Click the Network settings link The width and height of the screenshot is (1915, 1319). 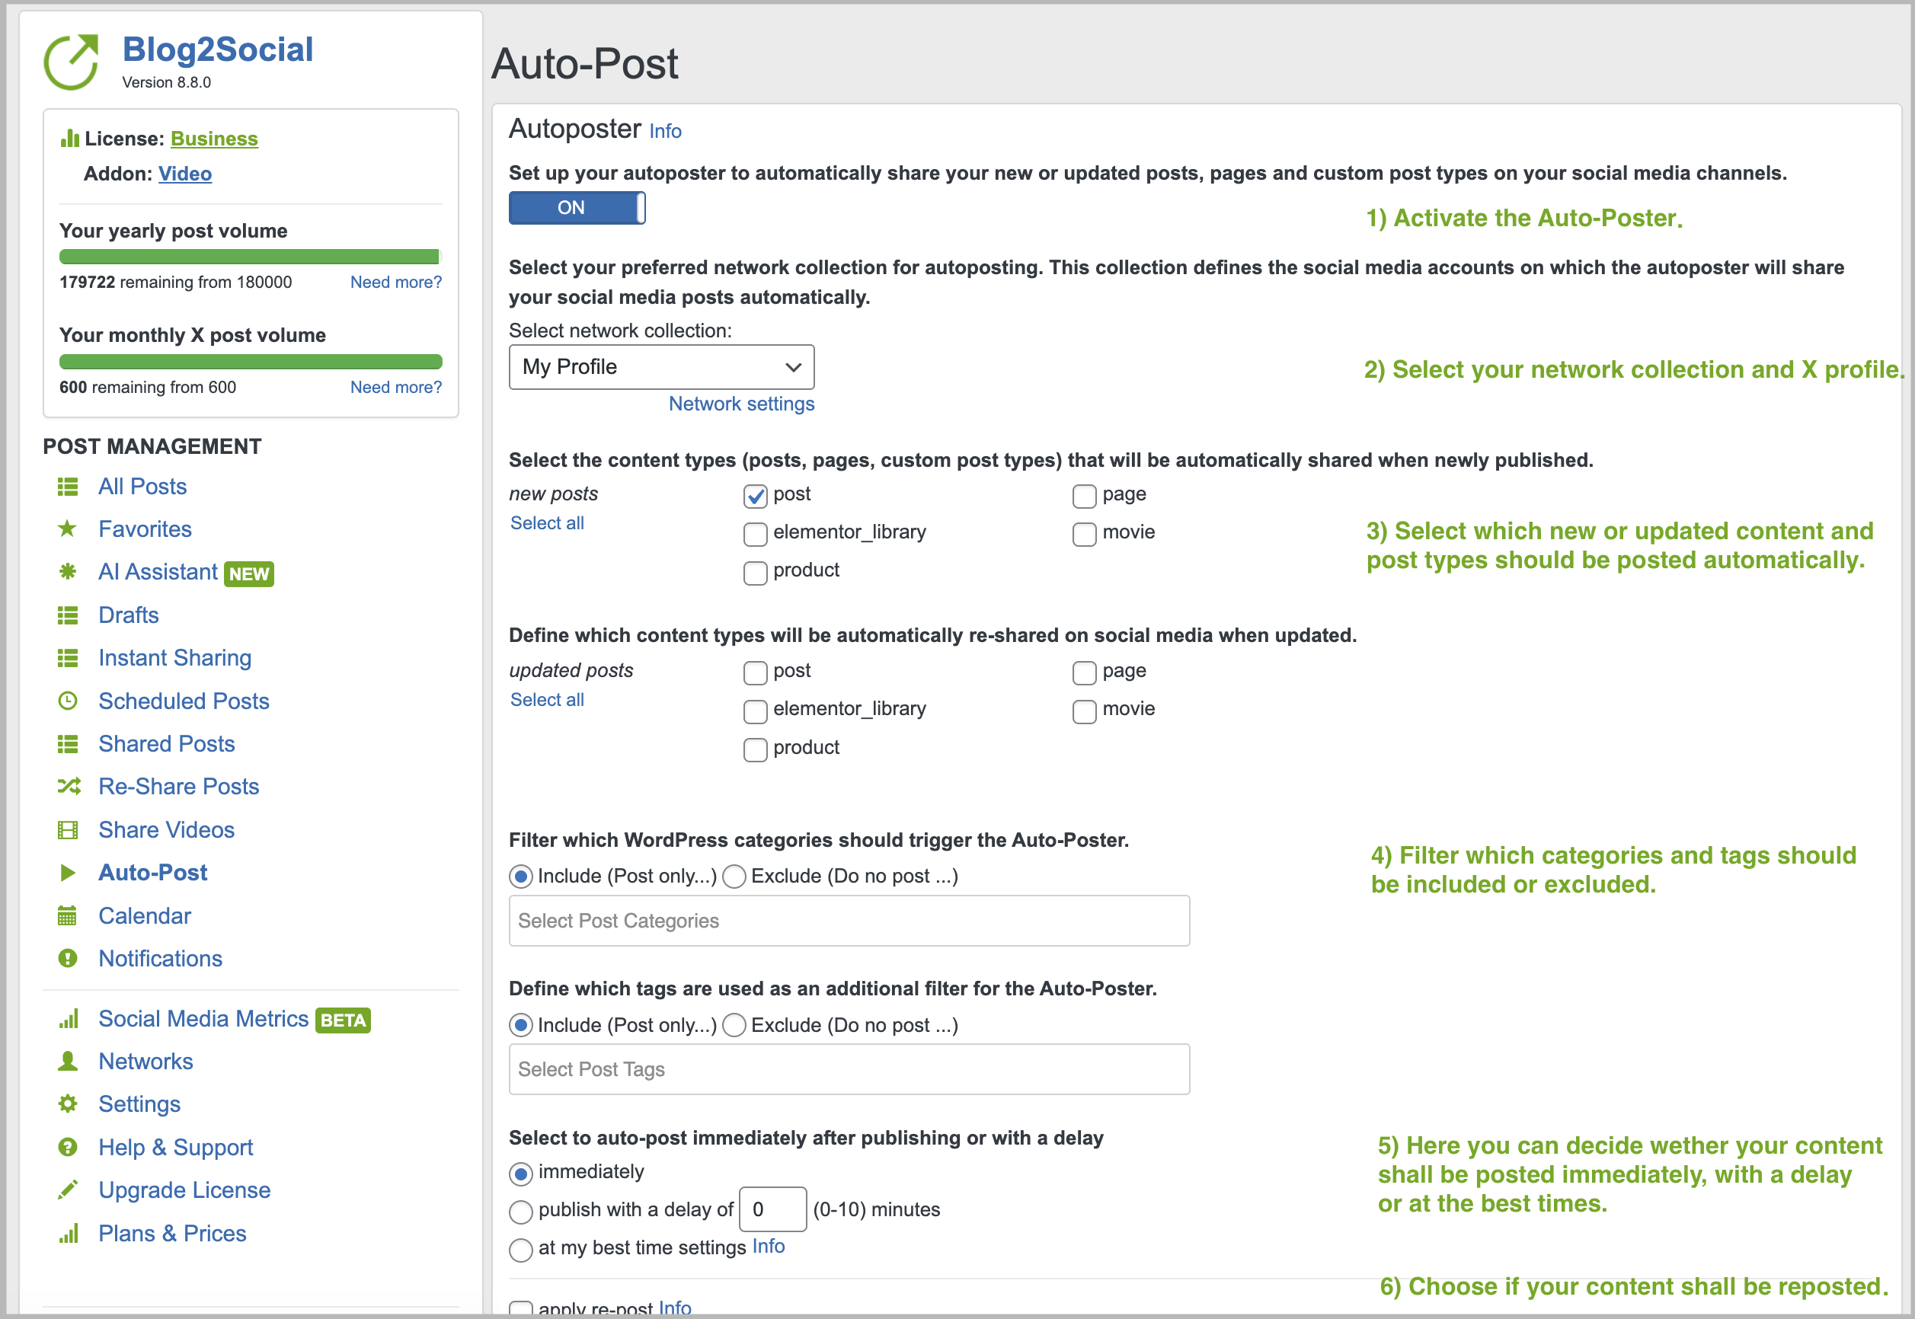coord(740,404)
